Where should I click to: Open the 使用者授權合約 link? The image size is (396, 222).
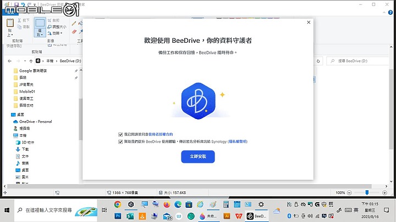click(161, 134)
